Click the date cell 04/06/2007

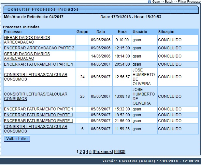point(101,64)
